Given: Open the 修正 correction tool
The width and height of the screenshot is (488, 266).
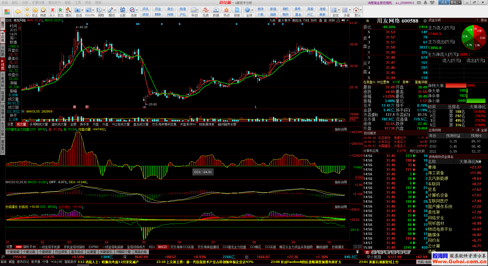Looking at the screenshot, I should click(35, 12).
